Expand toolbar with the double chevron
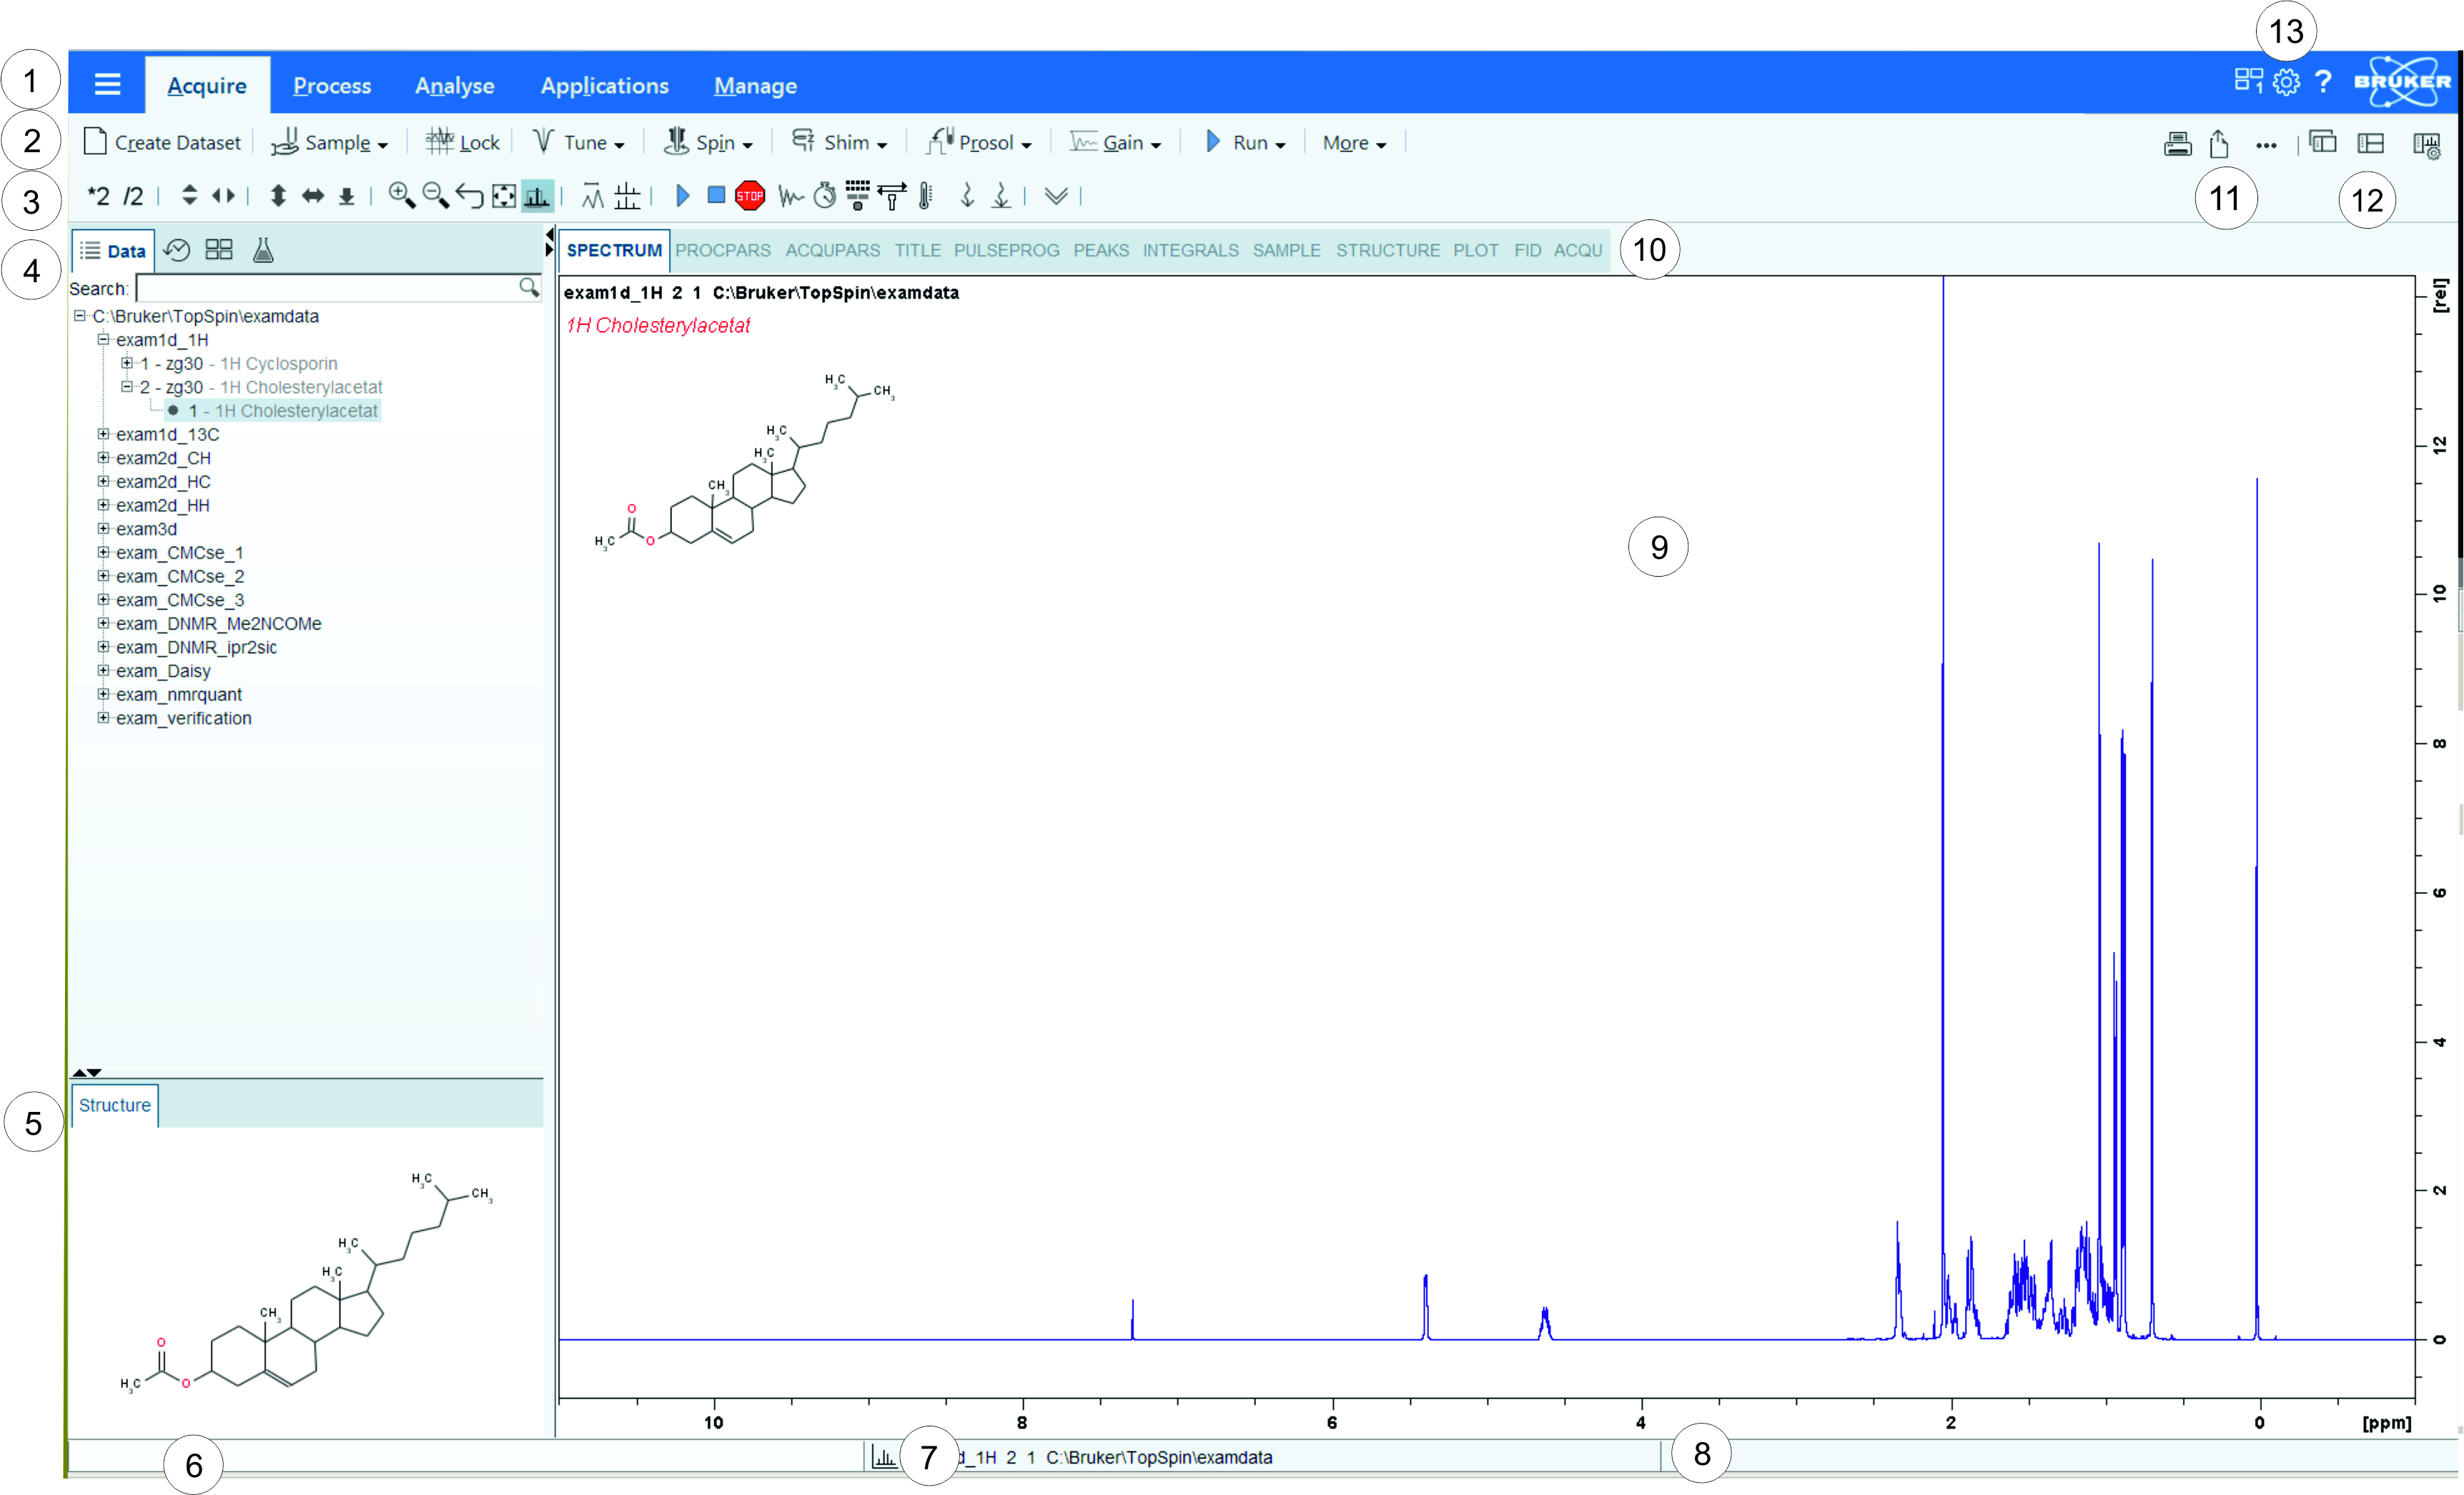Screen dimensions: 2464x1495 (x=1056, y=196)
